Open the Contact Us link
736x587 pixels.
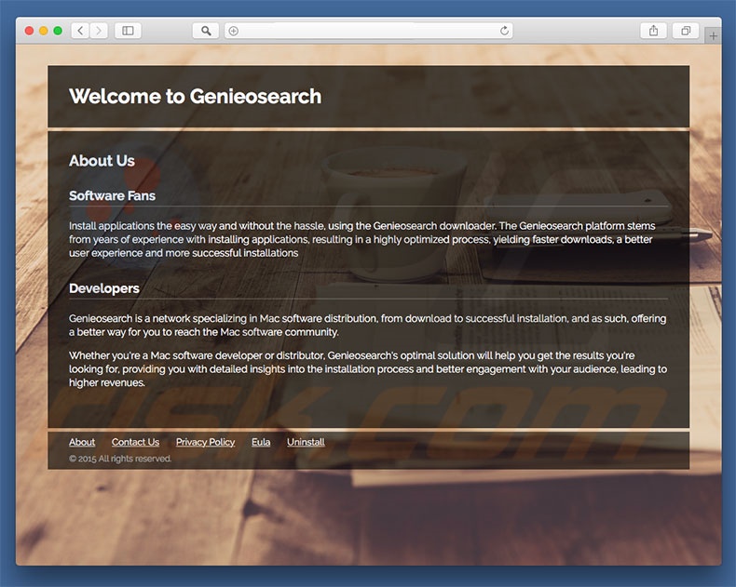135,442
